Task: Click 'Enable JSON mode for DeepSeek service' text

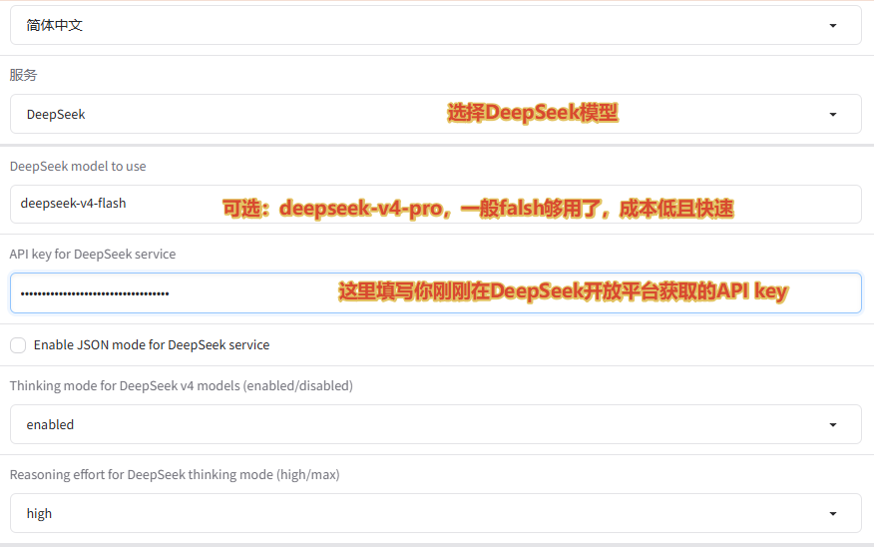Action: pyautogui.click(x=152, y=345)
